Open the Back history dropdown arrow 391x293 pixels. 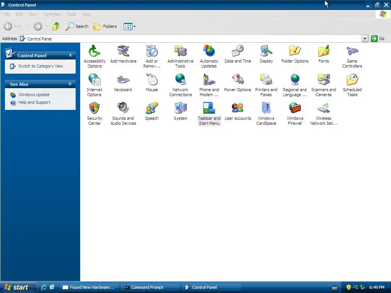[27, 26]
